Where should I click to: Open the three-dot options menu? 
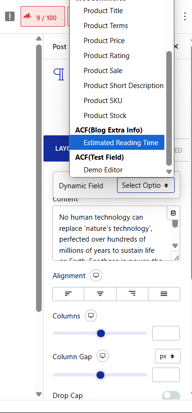pos(185,16)
